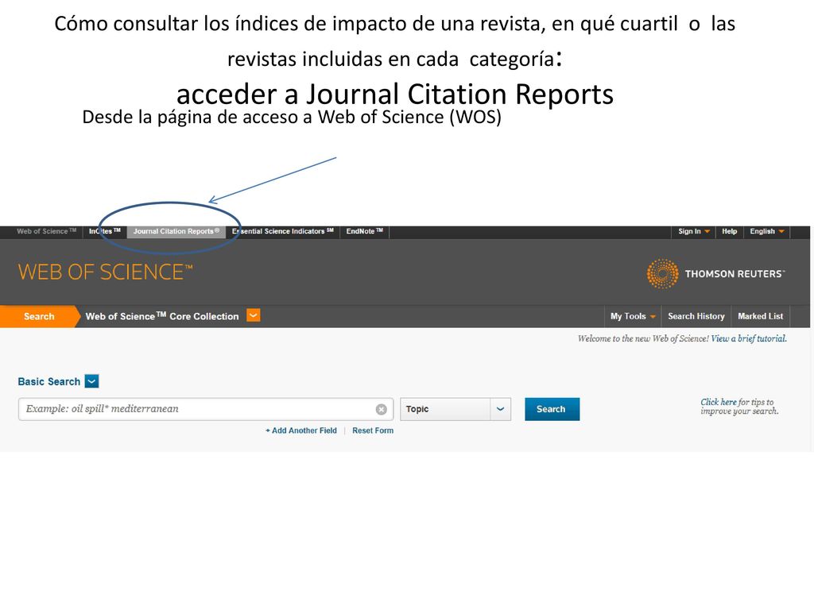814x610 pixels.
Task: Click here for search tips link
Action: [719, 402]
